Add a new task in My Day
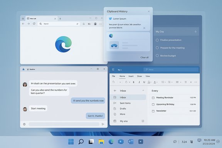The height and width of the screenshot is (148, 222). point(195,32)
